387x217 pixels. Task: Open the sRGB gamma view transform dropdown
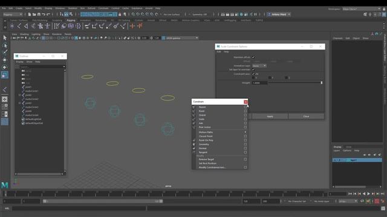coord(182,38)
